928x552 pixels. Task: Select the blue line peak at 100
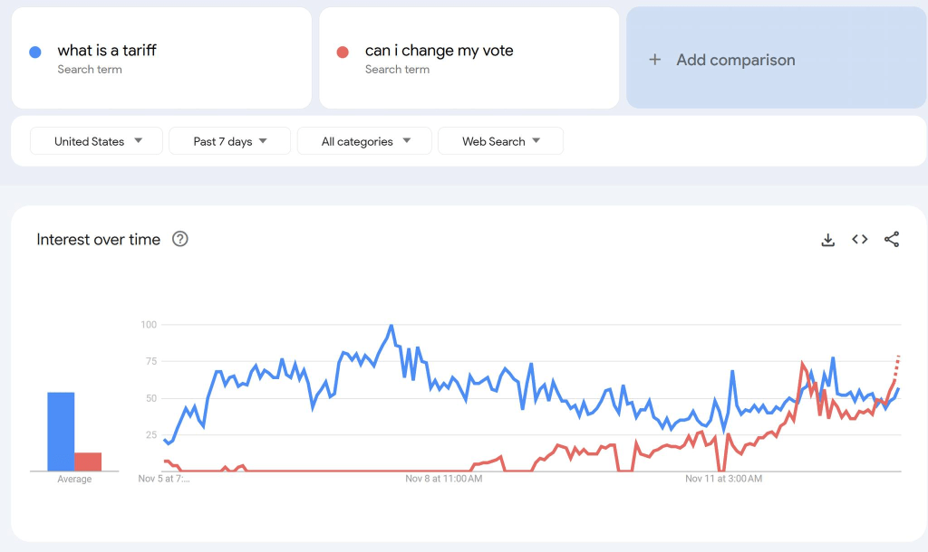tap(391, 326)
